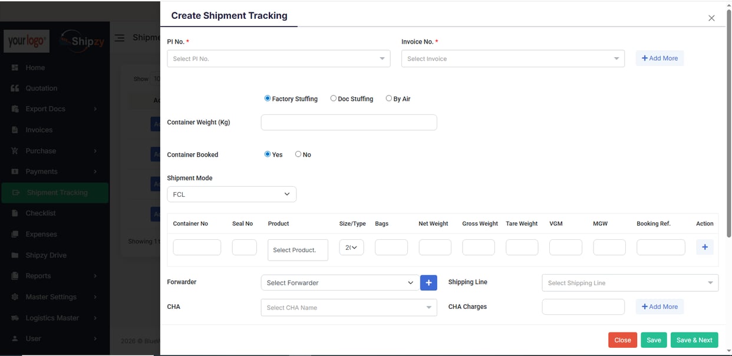The width and height of the screenshot is (732, 356).
Task: Click the Bags input field
Action: click(391, 248)
